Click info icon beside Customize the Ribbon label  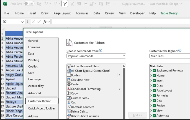[180, 50]
